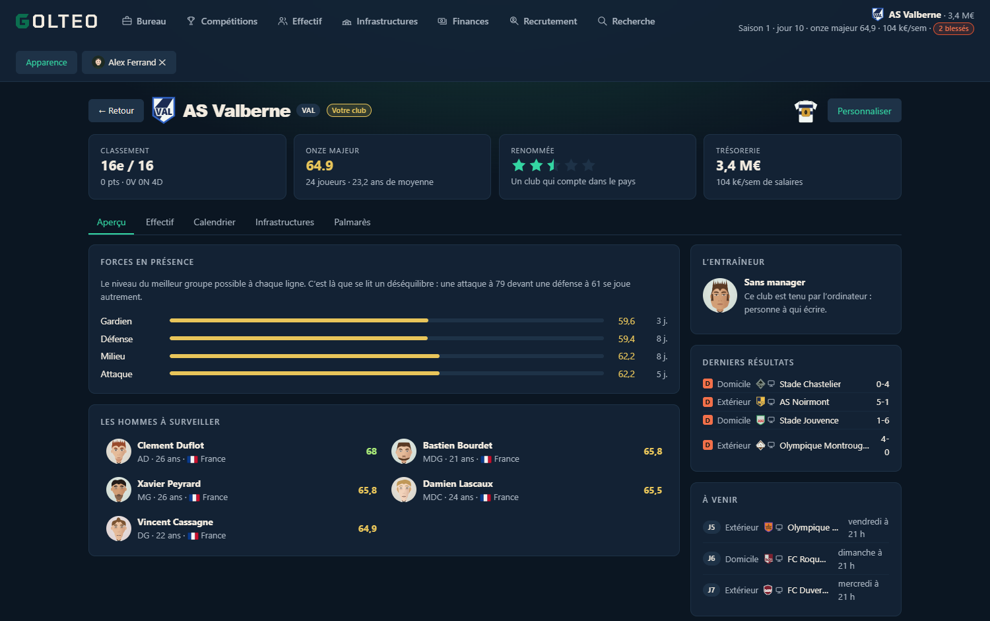Close the Alex Ferrand tab
The height and width of the screenshot is (621, 990).
coord(162,62)
